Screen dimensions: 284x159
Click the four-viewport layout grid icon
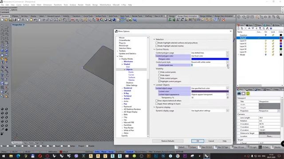(x=68, y=19)
